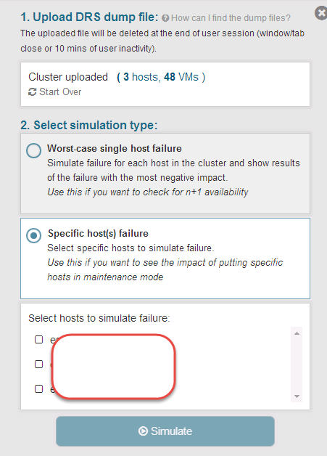Image resolution: width=327 pixels, height=456 pixels.
Task: Click the host list scroll down arrow
Action: tap(297, 396)
